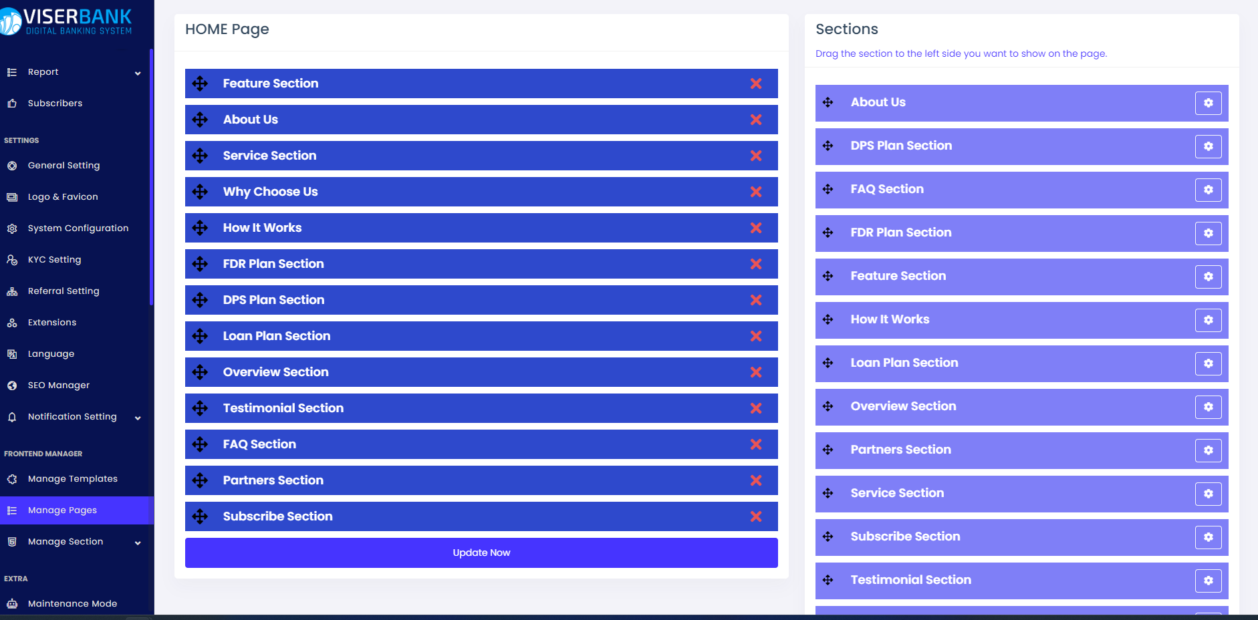Click the ViserBank logo
This screenshot has width=1258, height=620.
(x=67, y=21)
